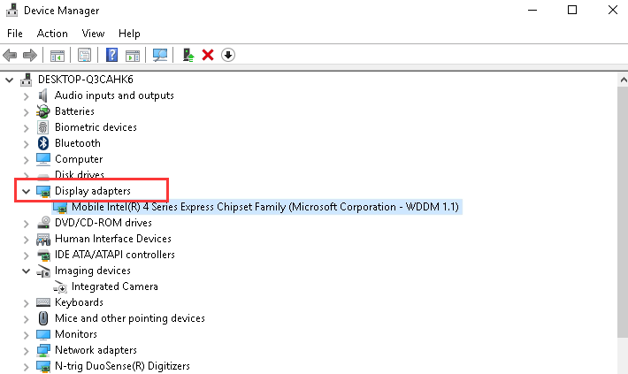This screenshot has height=374, width=628.
Task: Select Mobile Intel(R) 4 Series Express Chipset
Action: click(x=266, y=207)
